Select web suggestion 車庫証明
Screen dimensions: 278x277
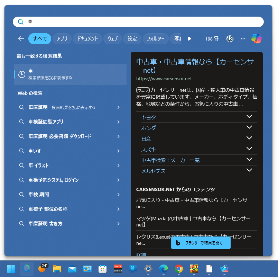pos(71,107)
